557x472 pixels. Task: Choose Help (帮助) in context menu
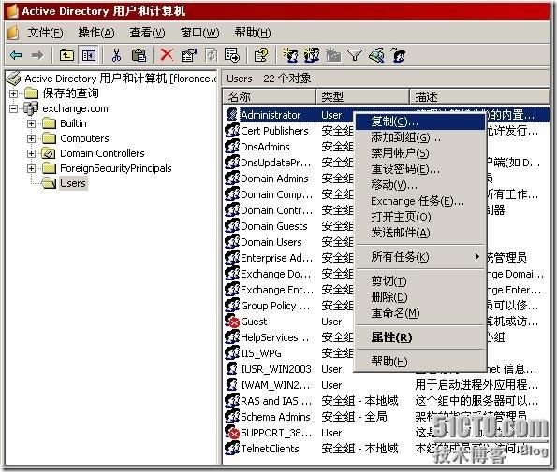click(420, 361)
